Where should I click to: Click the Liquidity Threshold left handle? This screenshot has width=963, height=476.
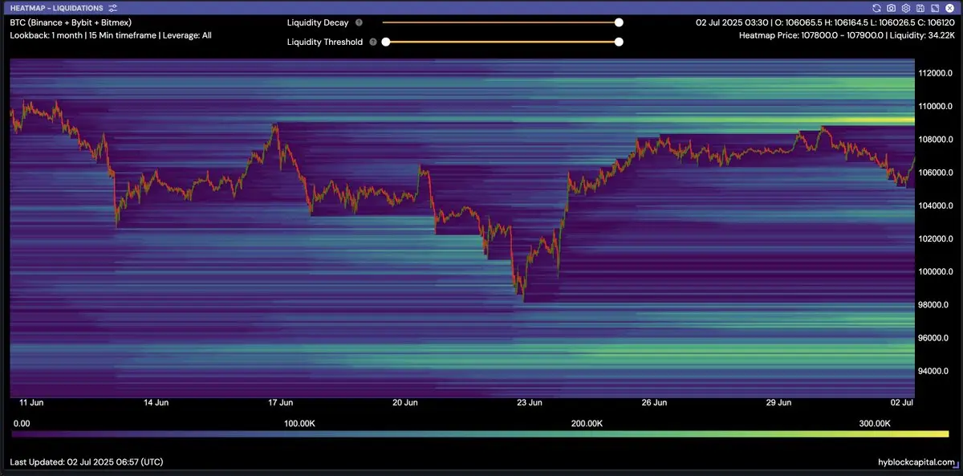click(386, 42)
